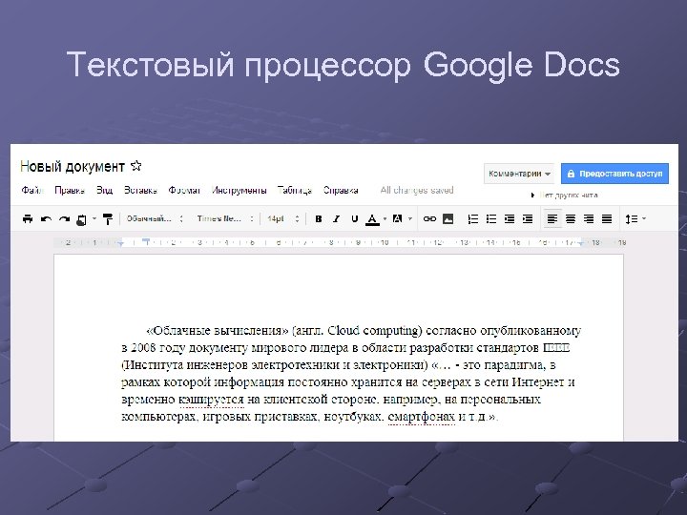Image resolution: width=687 pixels, height=515 pixels.
Task: Decrease the paragraph indent
Action: pyautogui.click(x=510, y=218)
